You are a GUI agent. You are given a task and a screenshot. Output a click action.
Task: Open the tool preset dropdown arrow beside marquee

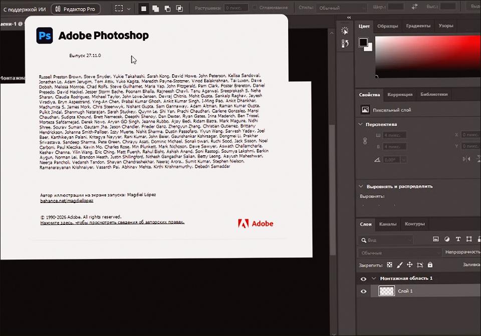[129, 9]
